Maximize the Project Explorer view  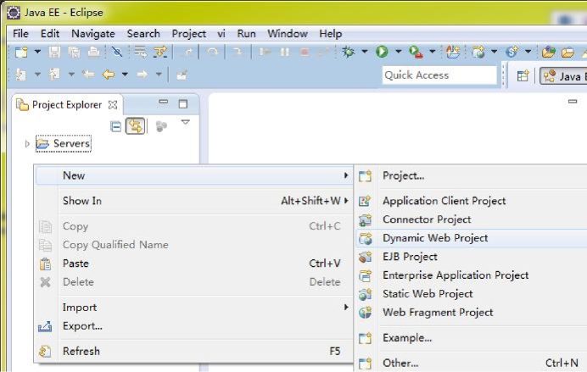[182, 104]
